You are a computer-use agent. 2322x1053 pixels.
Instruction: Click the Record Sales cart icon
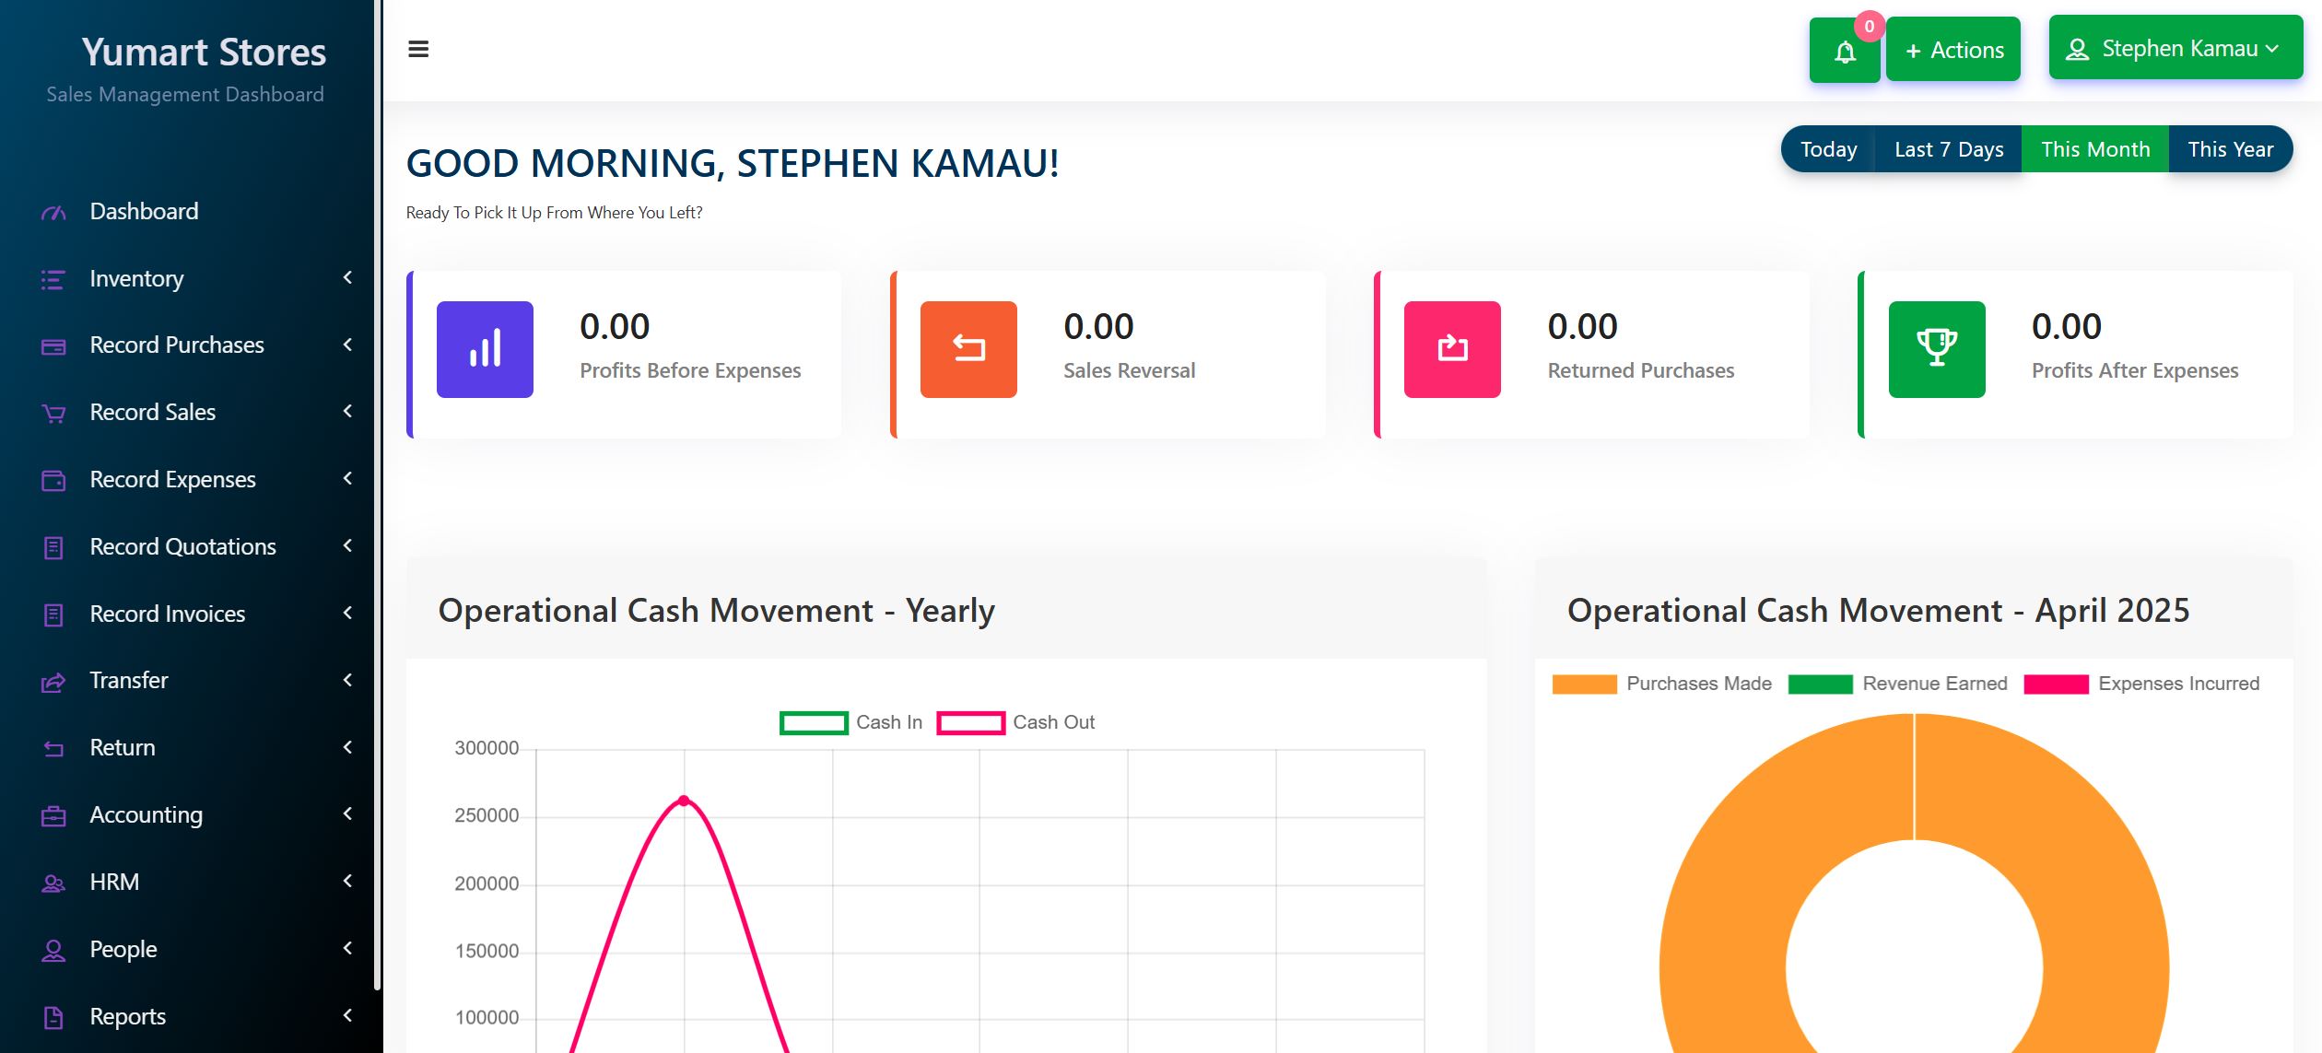tap(53, 414)
